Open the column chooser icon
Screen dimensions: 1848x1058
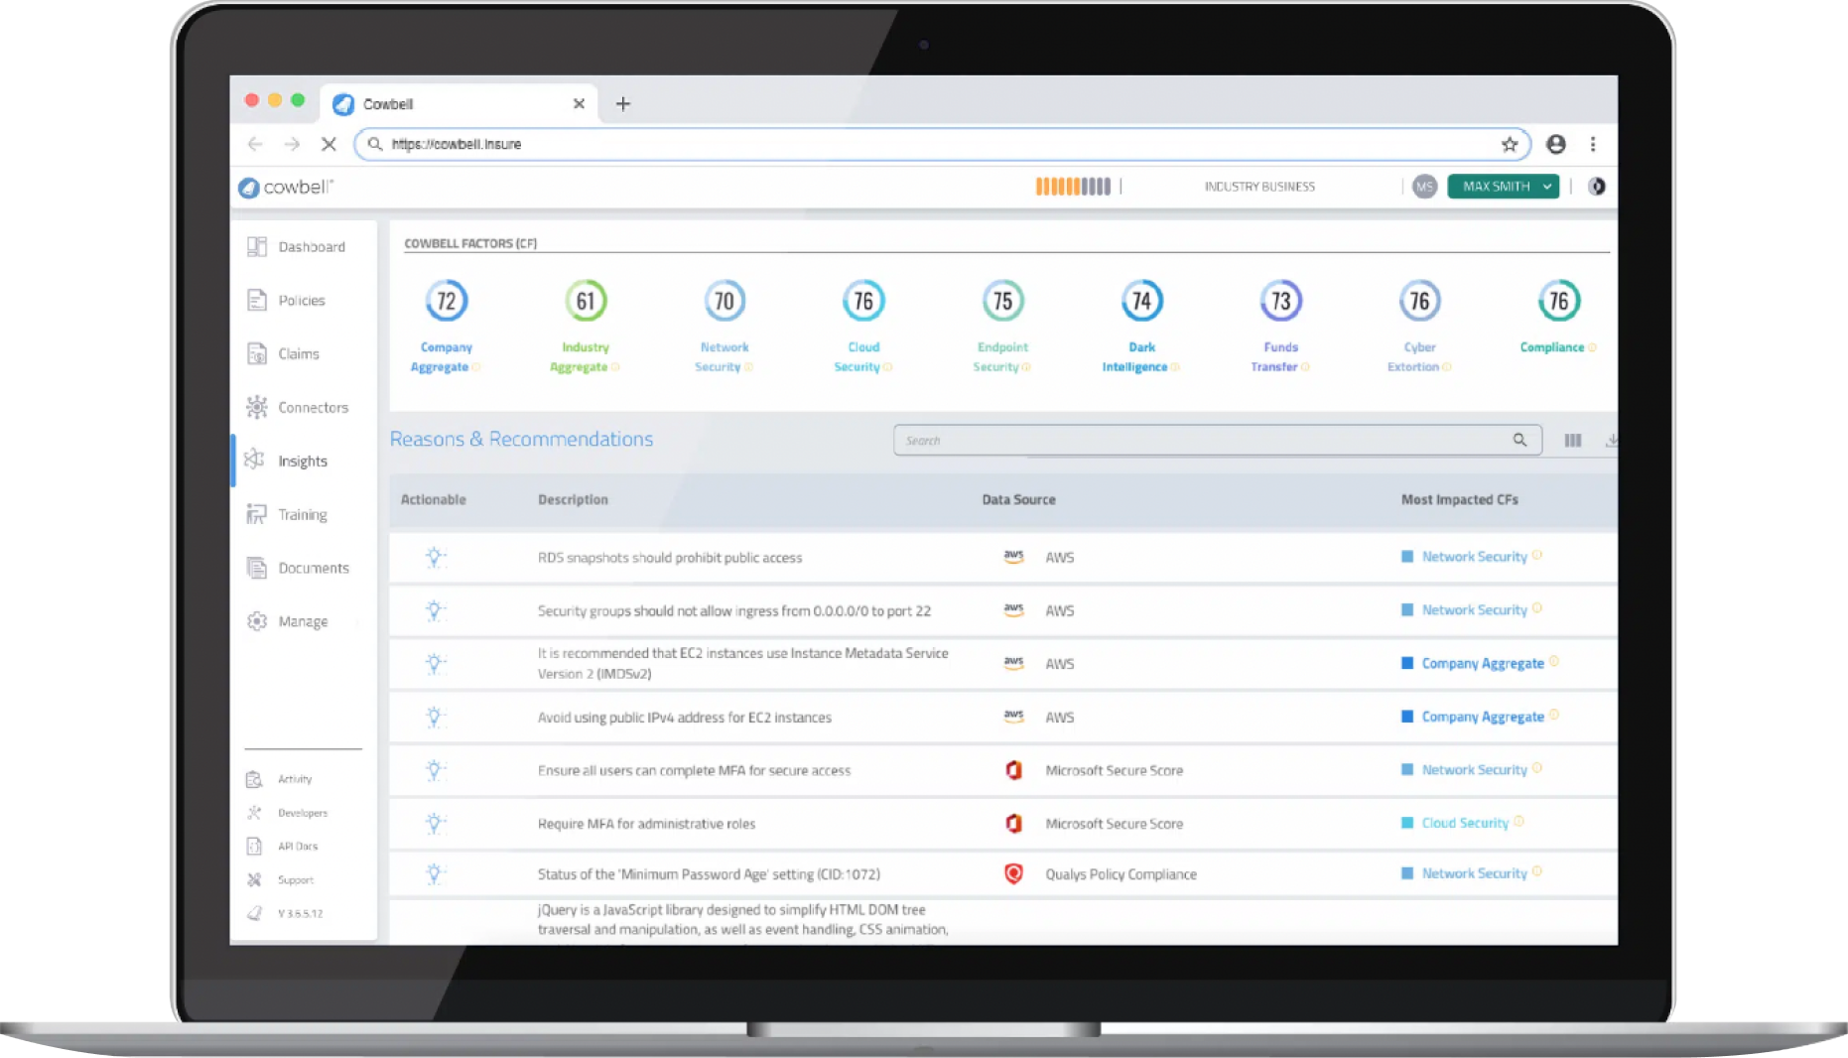click(x=1573, y=440)
